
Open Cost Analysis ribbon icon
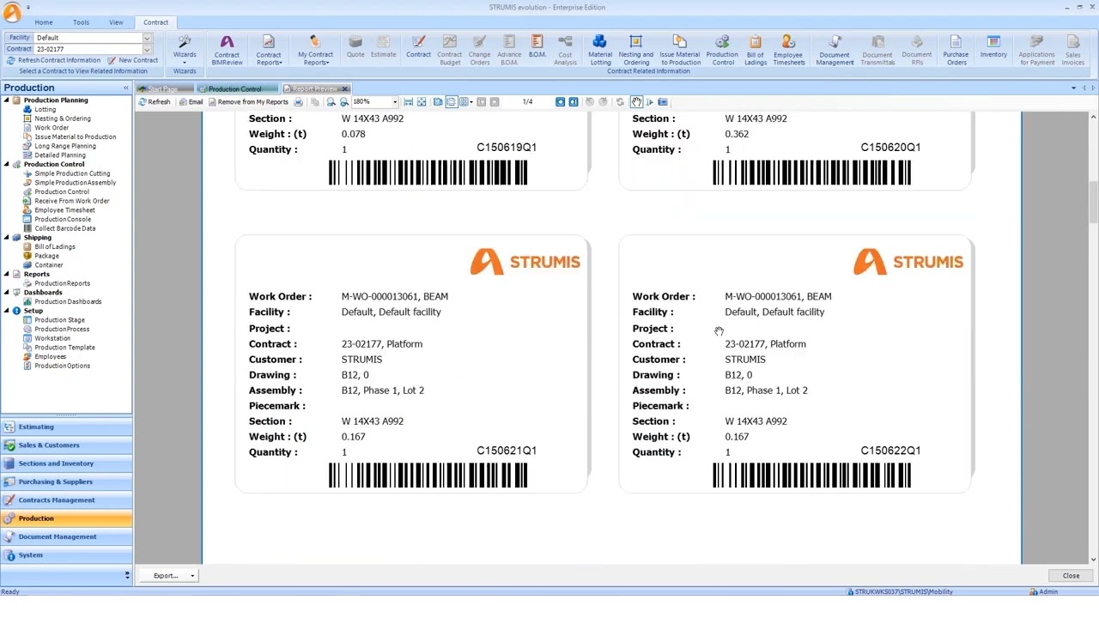tap(565, 50)
